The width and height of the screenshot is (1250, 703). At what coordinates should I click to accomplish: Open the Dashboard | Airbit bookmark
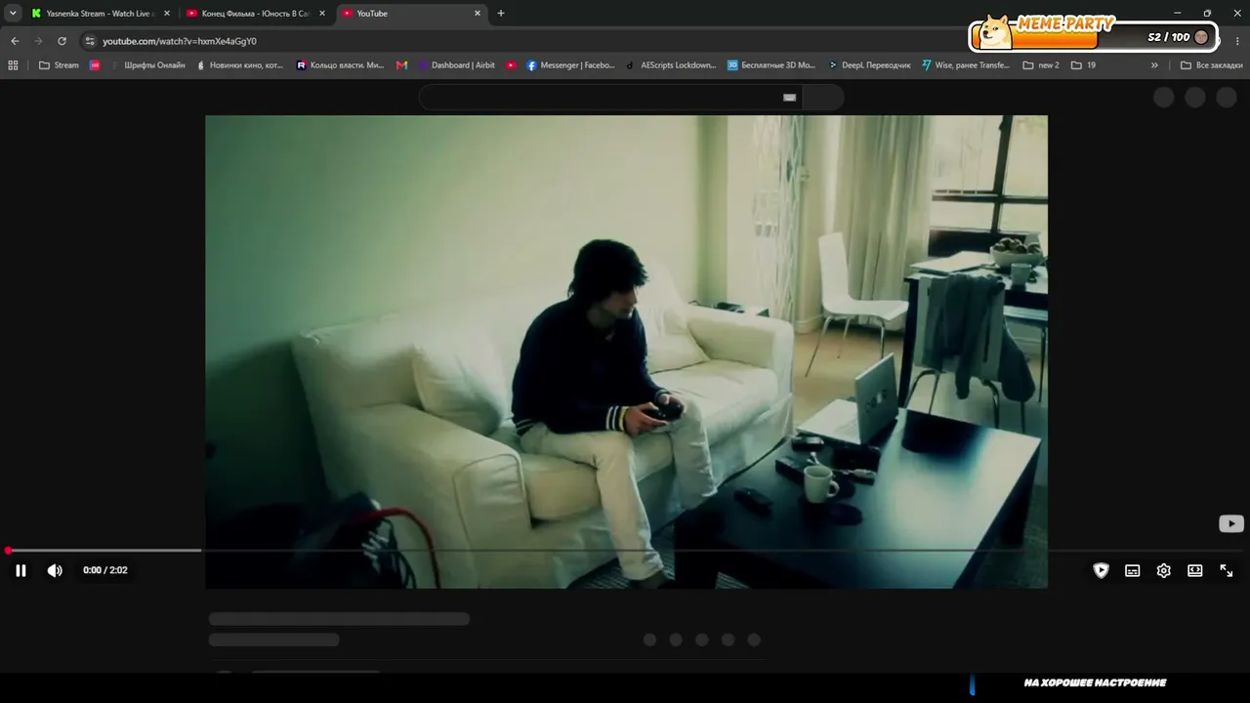[x=456, y=65]
